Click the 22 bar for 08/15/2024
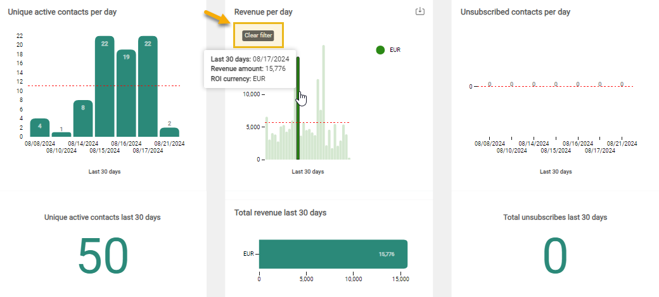 [x=105, y=86]
